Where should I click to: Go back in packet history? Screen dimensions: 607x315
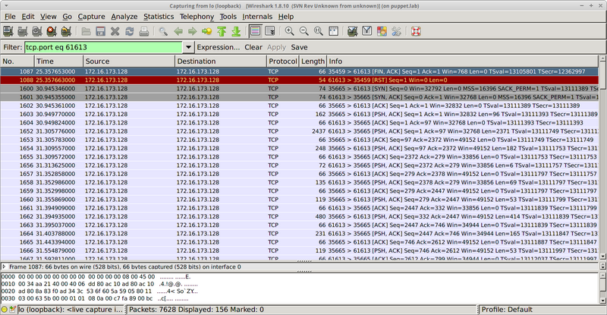coord(178,31)
